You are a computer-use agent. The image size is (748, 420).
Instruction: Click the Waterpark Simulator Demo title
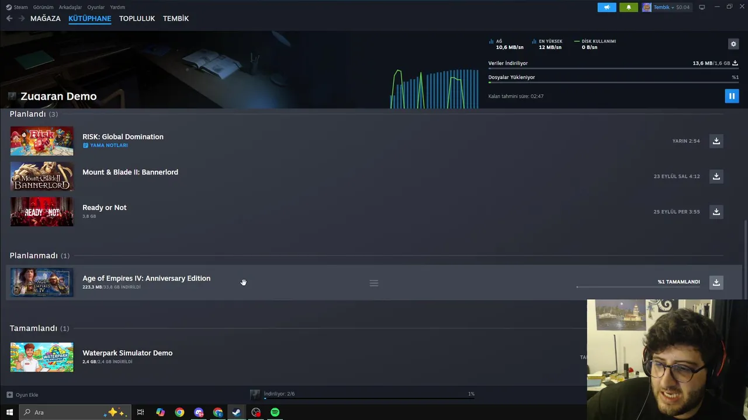127,353
